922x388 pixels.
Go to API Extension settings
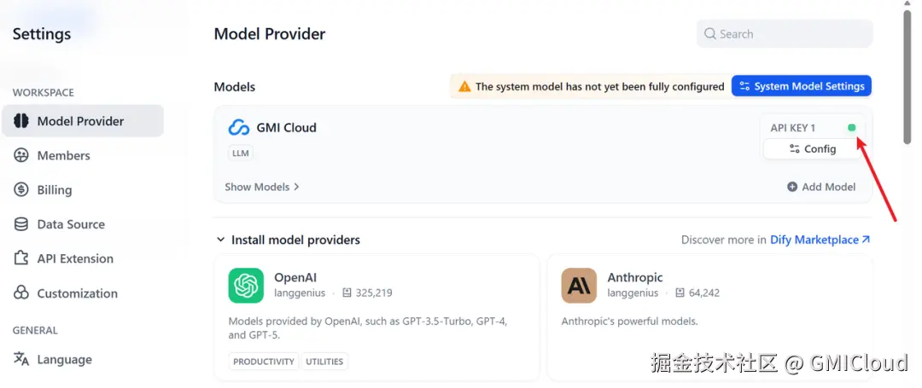tap(75, 258)
